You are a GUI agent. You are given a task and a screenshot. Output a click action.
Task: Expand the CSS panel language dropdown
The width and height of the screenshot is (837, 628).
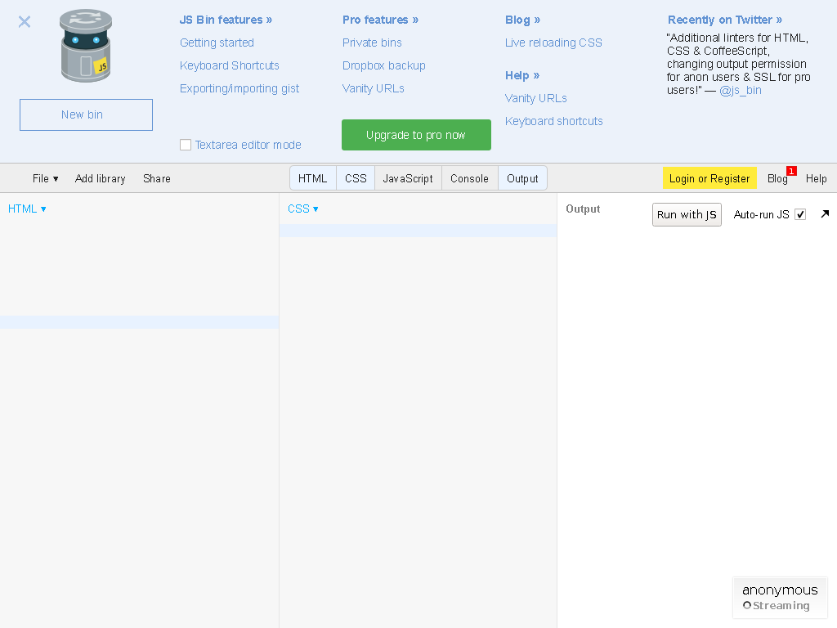coord(303,209)
